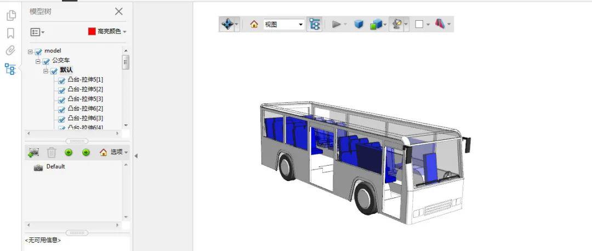592x251 pixels.
Task: Open the 高亮颜色 highlight color dropdown
Action: click(x=124, y=32)
